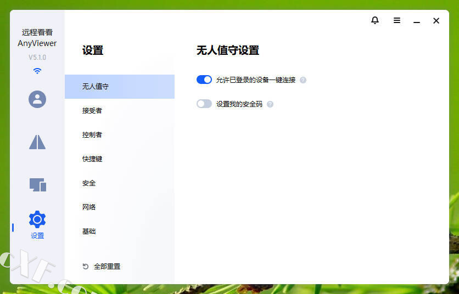This screenshot has height=294, width=459.
Task: Click the Wi-Fi connection status icon
Action: click(x=37, y=71)
